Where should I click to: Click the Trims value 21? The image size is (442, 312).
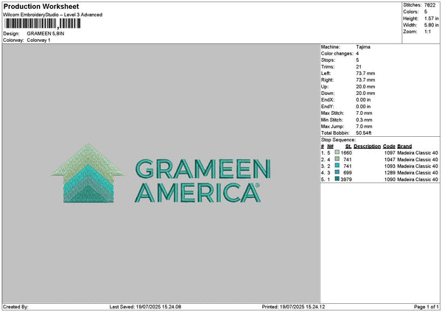(359, 67)
